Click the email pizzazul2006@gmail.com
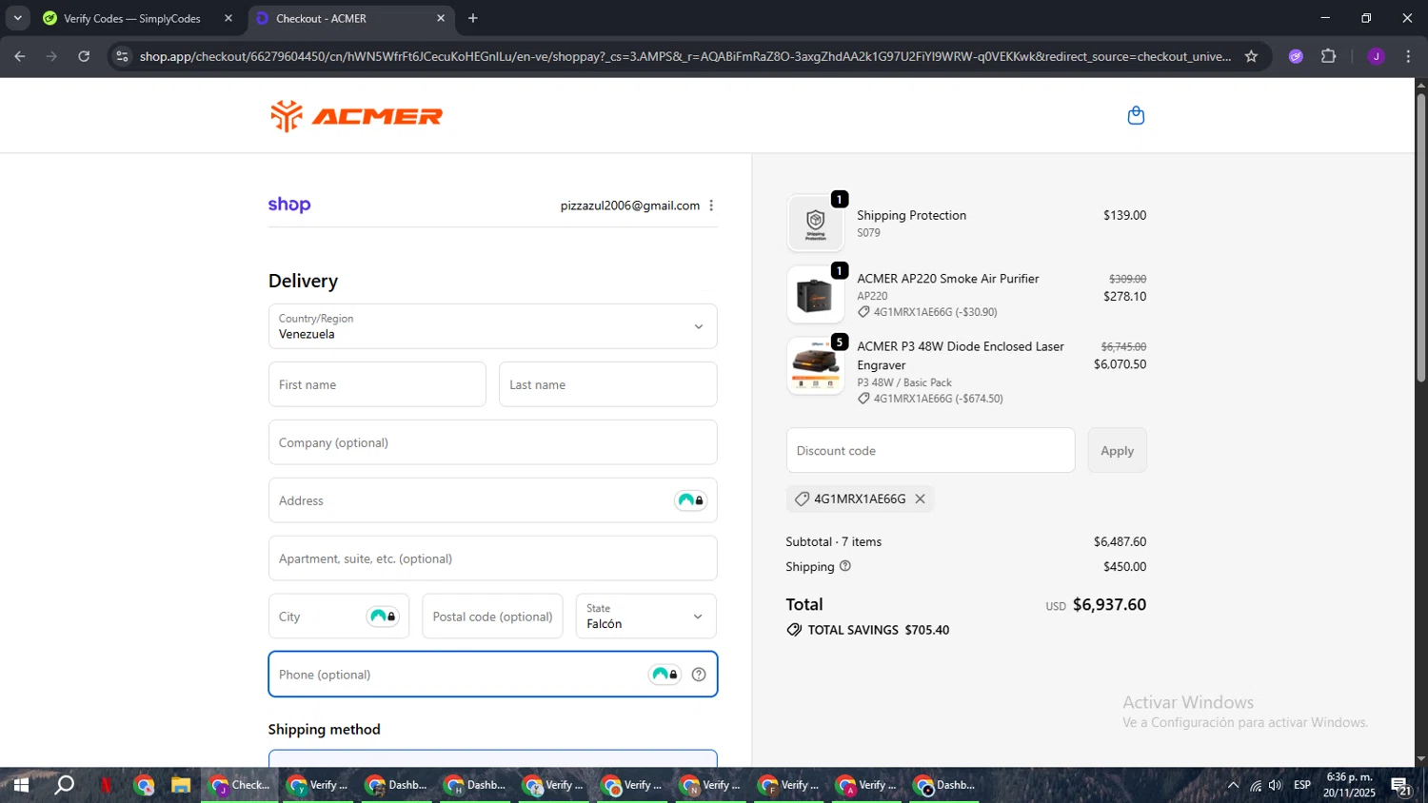The width and height of the screenshot is (1428, 803). pos(630,206)
